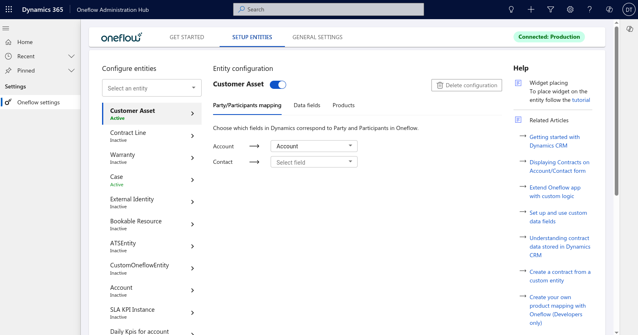Open Set up and use custom data fields
Image resolution: width=638 pixels, height=335 pixels.
558,217
